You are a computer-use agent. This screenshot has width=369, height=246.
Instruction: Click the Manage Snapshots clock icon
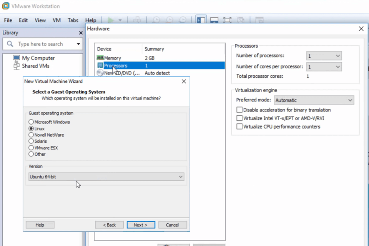(x=183, y=20)
